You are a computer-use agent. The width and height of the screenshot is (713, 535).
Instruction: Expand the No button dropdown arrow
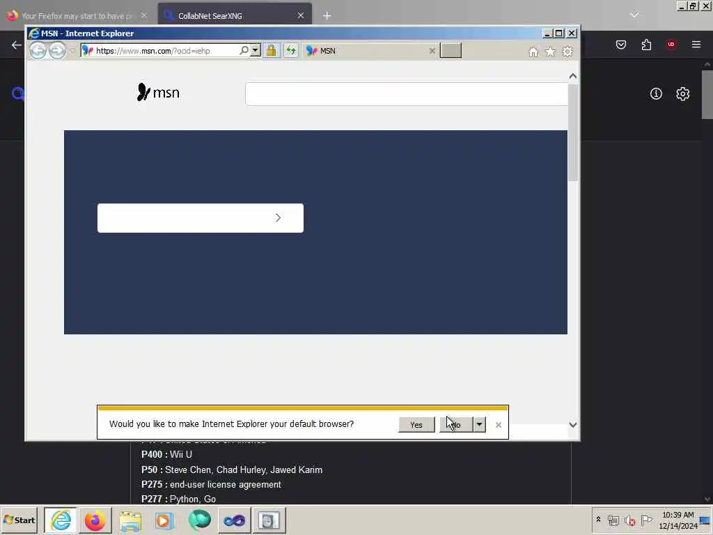click(x=479, y=424)
